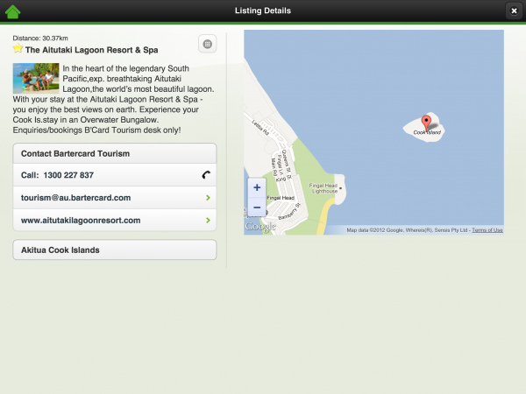Zoom out on the map

pyautogui.click(x=257, y=207)
